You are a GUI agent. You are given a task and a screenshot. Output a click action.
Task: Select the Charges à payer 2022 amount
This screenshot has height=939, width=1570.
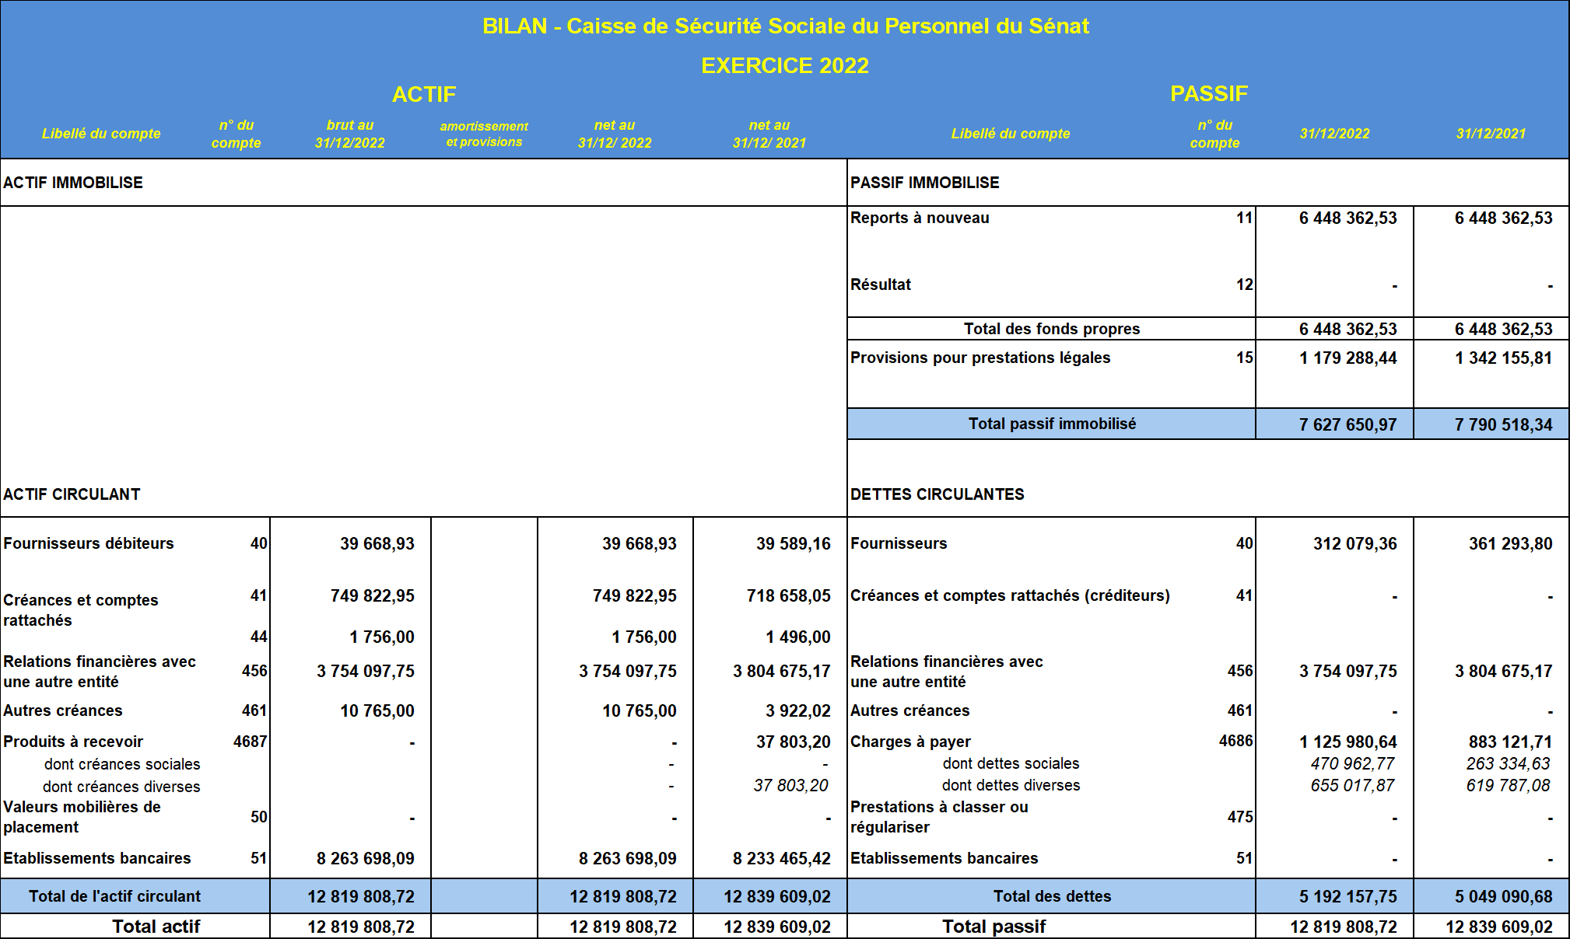1347,742
